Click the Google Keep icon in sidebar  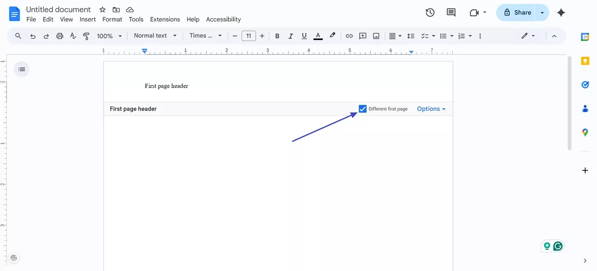585,61
